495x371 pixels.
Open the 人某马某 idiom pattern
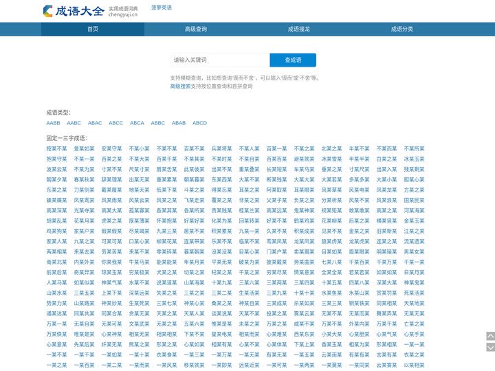56,282
